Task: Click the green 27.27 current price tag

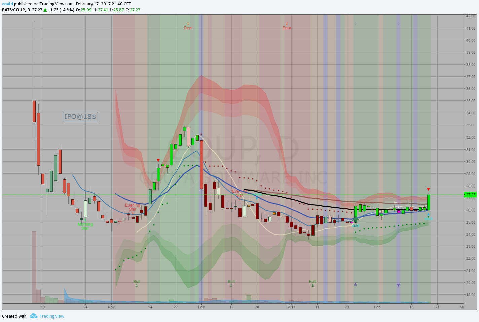Action: pos(471,195)
